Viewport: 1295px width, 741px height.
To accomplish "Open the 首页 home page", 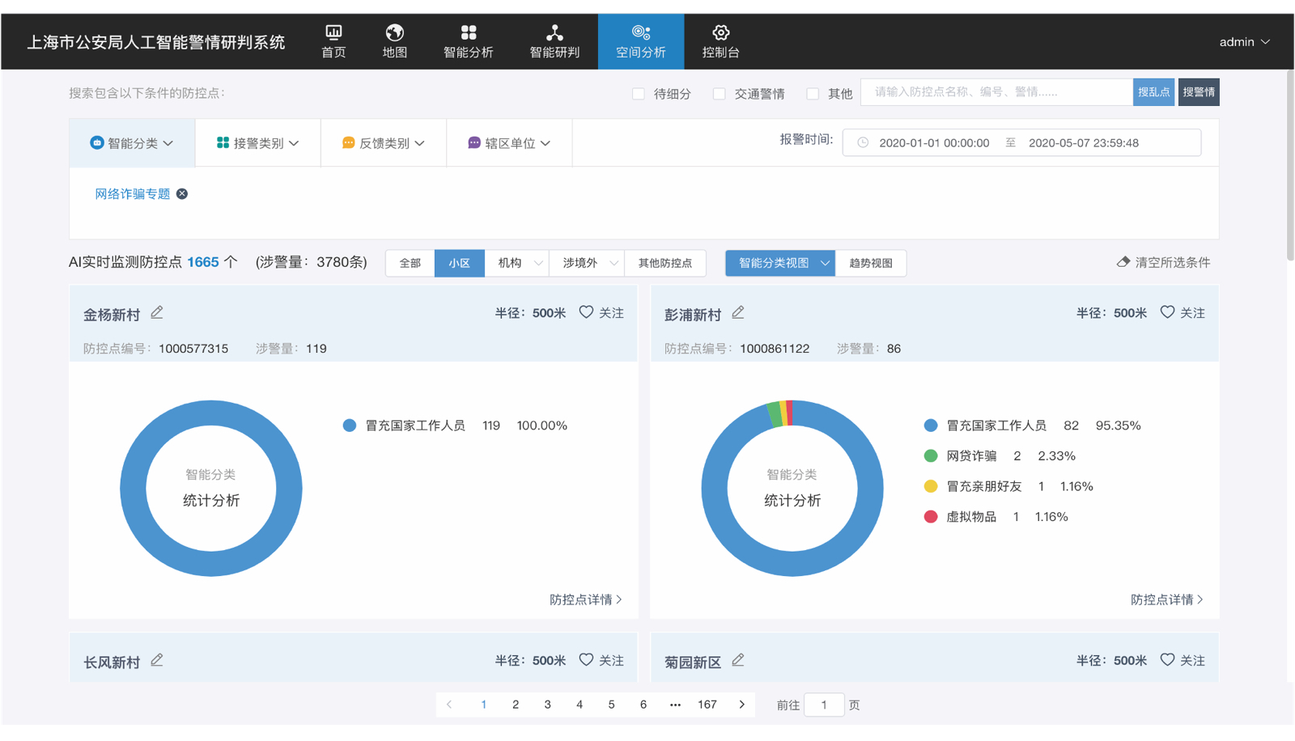I will (333, 41).
